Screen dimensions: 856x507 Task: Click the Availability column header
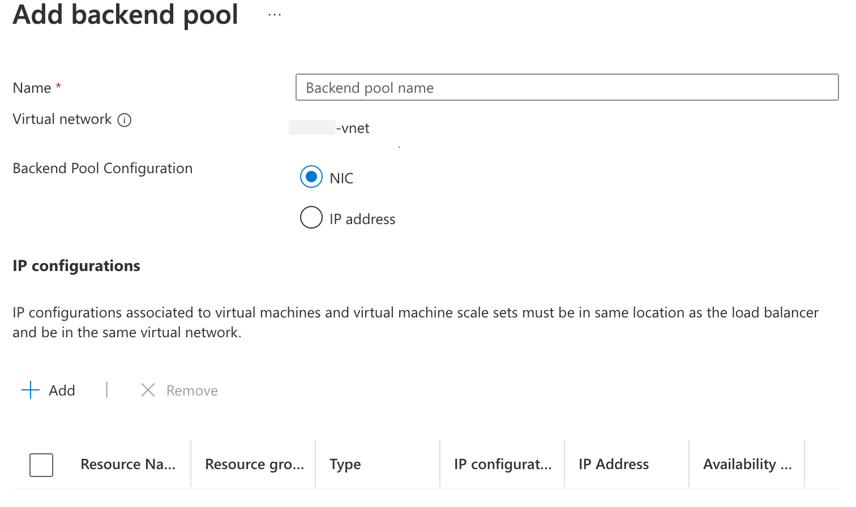click(747, 464)
